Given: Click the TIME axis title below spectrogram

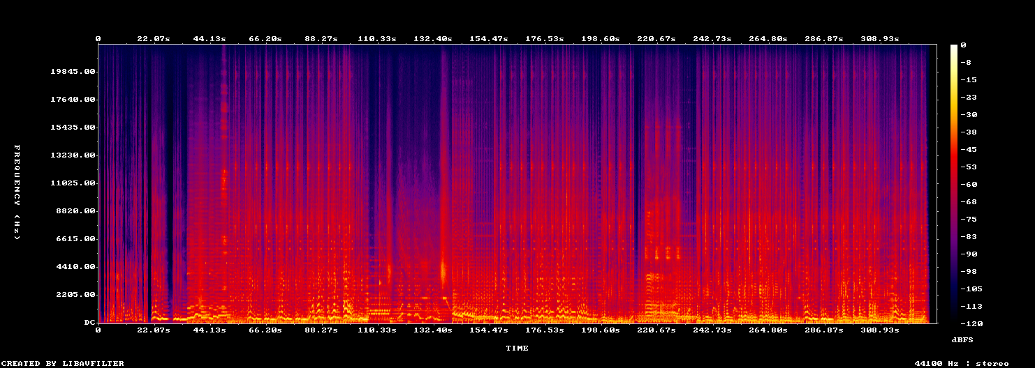Looking at the screenshot, I should pyautogui.click(x=517, y=348).
